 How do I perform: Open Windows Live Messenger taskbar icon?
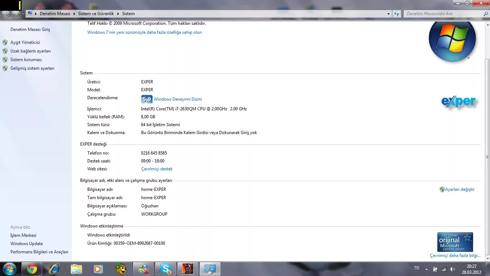143,269
